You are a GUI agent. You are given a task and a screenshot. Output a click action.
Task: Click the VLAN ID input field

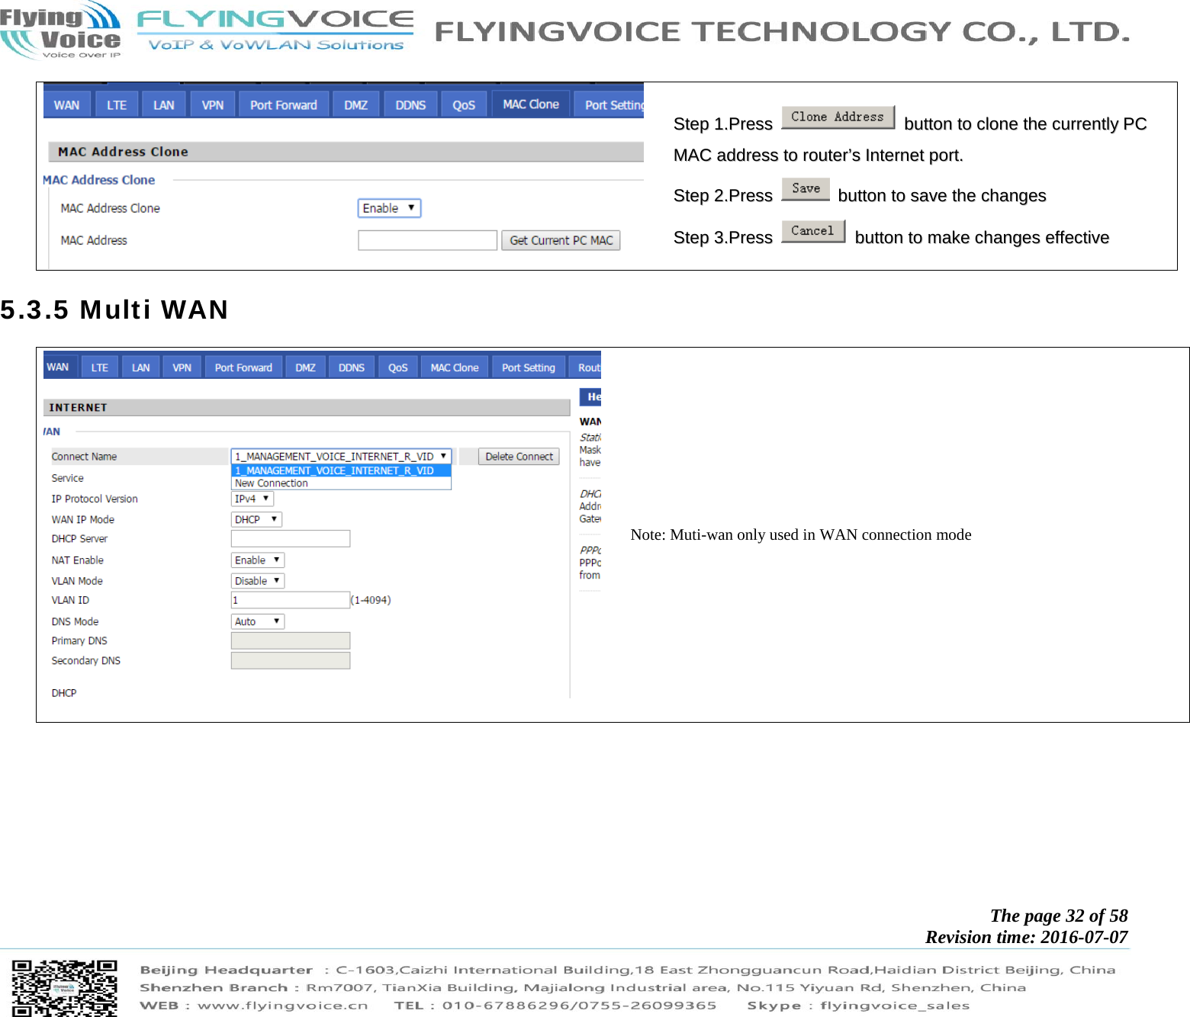click(x=291, y=600)
